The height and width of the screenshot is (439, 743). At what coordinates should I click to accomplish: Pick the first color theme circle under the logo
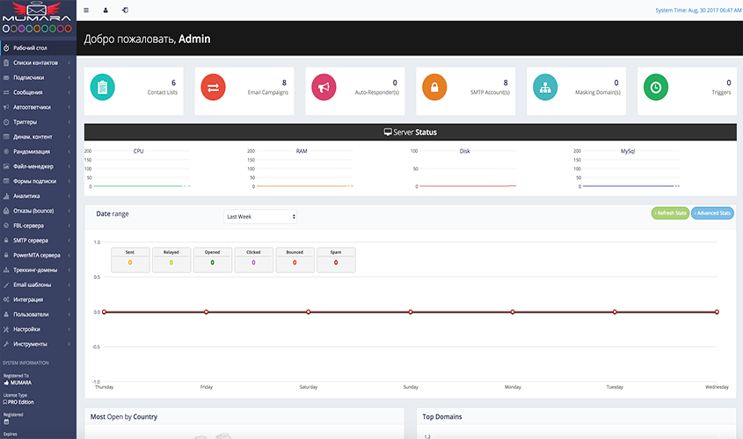pyautogui.click(x=5, y=28)
